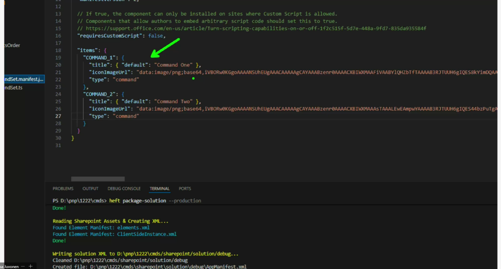Click the minus icon beside Juvonen label
This screenshot has height=269, width=501.
[x=23, y=266]
